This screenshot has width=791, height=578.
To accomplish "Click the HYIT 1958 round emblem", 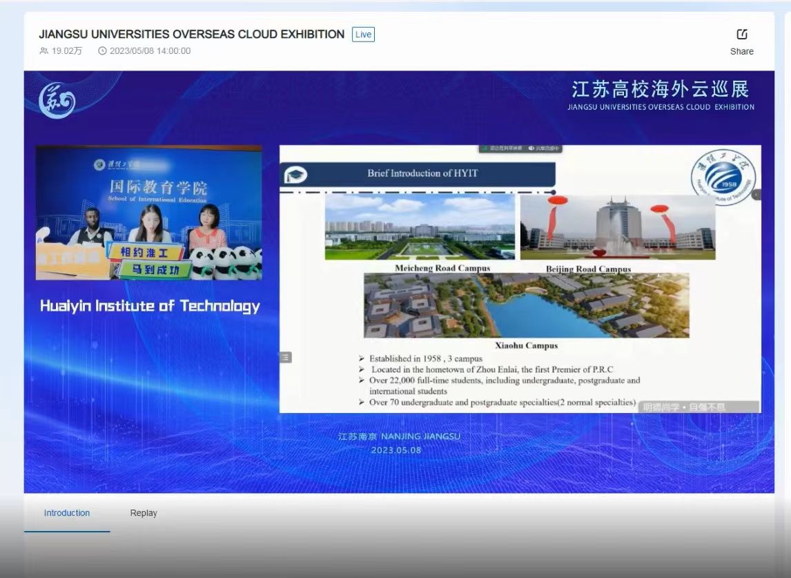I will 723,177.
